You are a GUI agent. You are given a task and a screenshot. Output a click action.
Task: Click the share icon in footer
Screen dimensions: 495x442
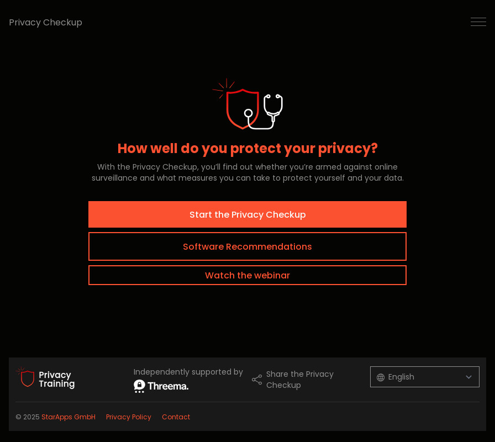click(257, 380)
